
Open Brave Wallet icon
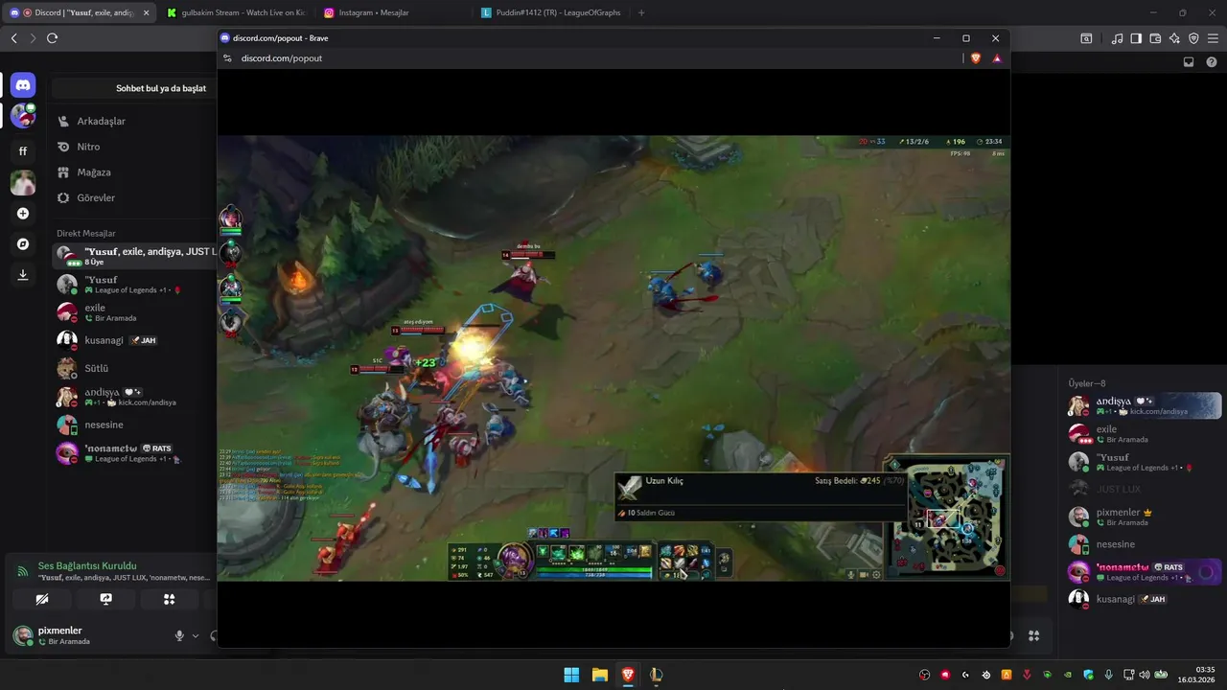point(1155,38)
